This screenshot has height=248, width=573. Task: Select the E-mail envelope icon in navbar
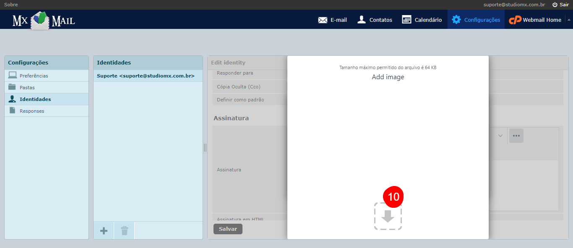point(322,19)
